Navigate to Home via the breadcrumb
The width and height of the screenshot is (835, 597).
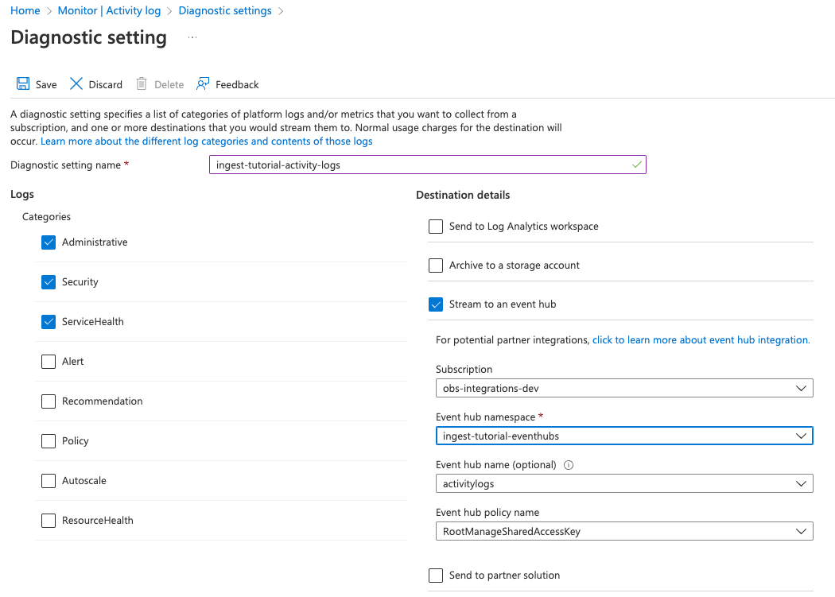tap(25, 10)
